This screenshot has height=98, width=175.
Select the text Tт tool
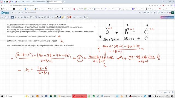coord(39,17)
